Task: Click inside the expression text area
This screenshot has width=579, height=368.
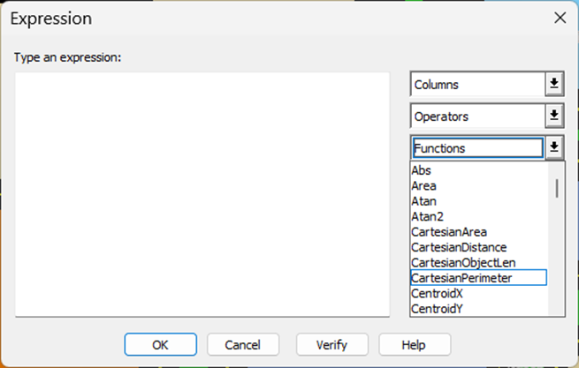Action: (x=202, y=193)
